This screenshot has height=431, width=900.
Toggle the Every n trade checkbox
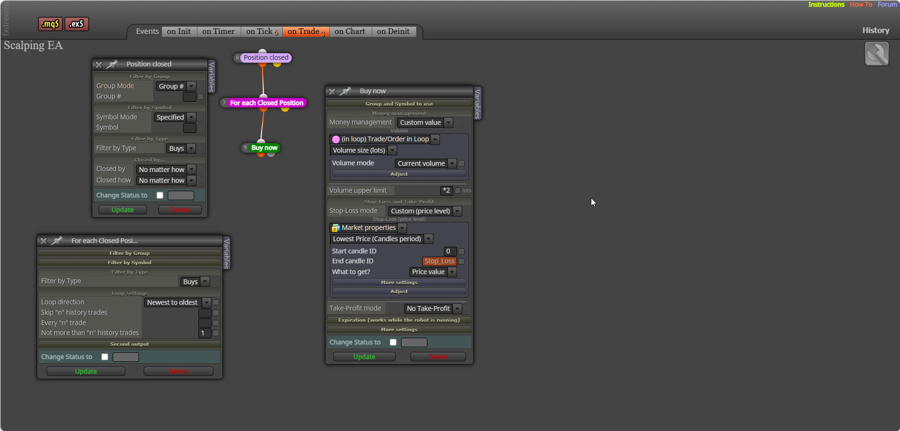[216, 323]
